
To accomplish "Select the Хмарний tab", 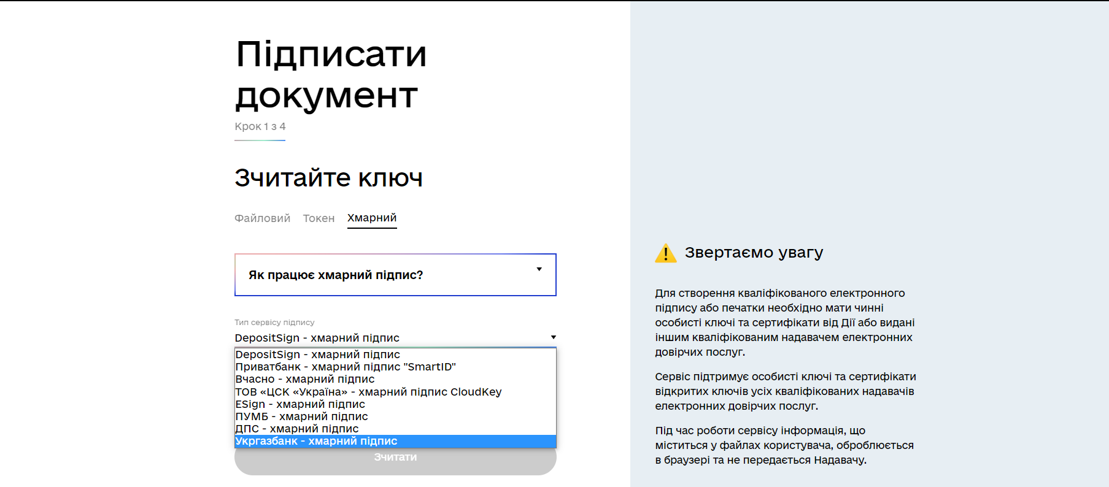I will click(372, 218).
